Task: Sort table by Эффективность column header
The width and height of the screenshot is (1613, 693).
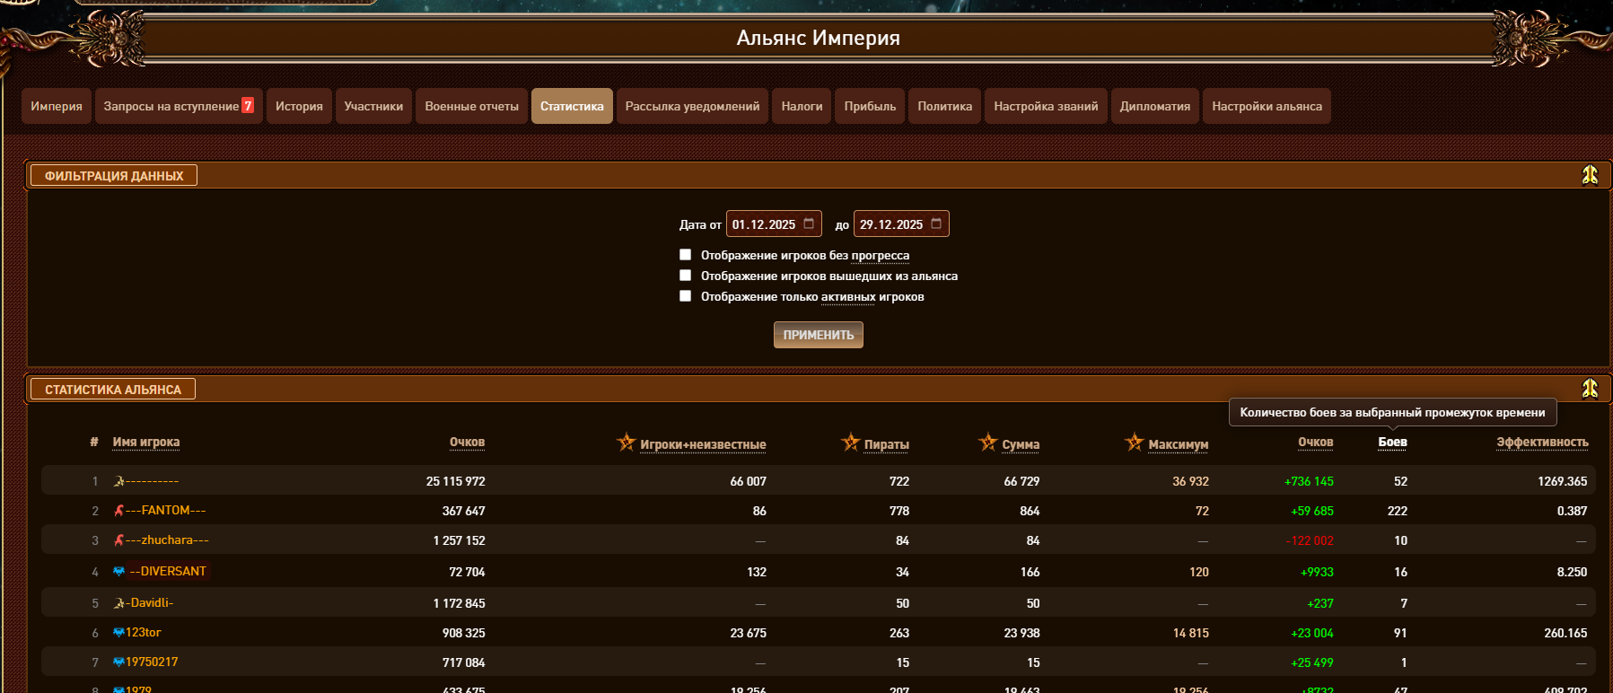Action: click(x=1541, y=443)
